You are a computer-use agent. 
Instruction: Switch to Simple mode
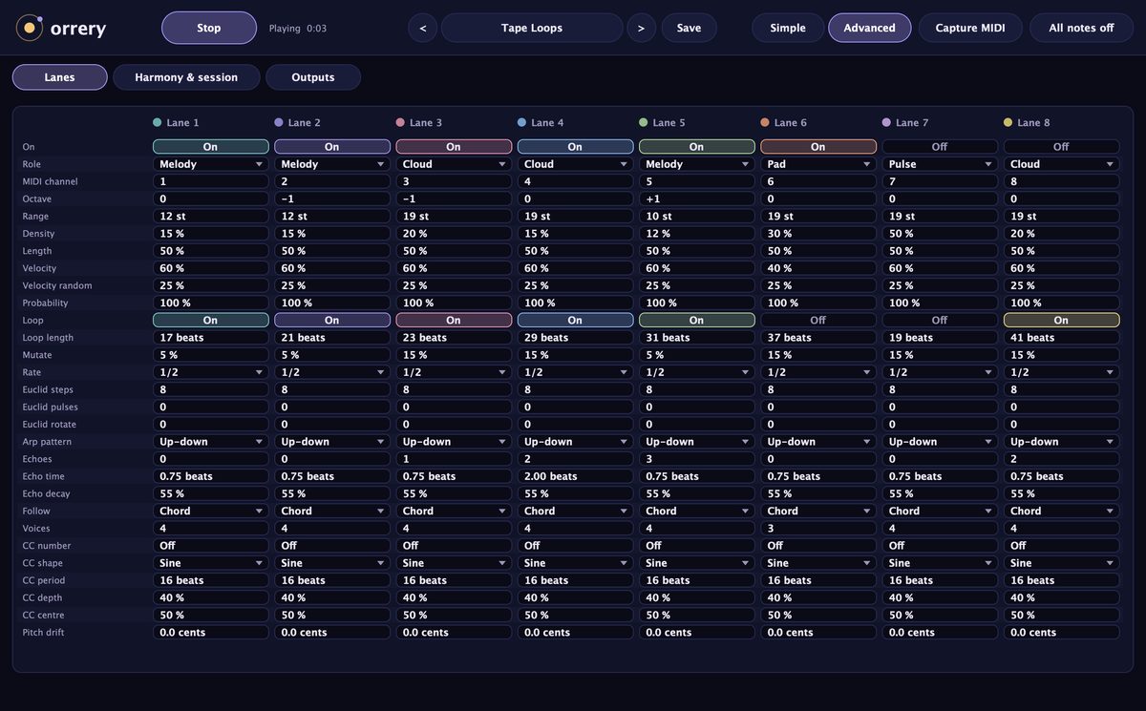point(788,28)
